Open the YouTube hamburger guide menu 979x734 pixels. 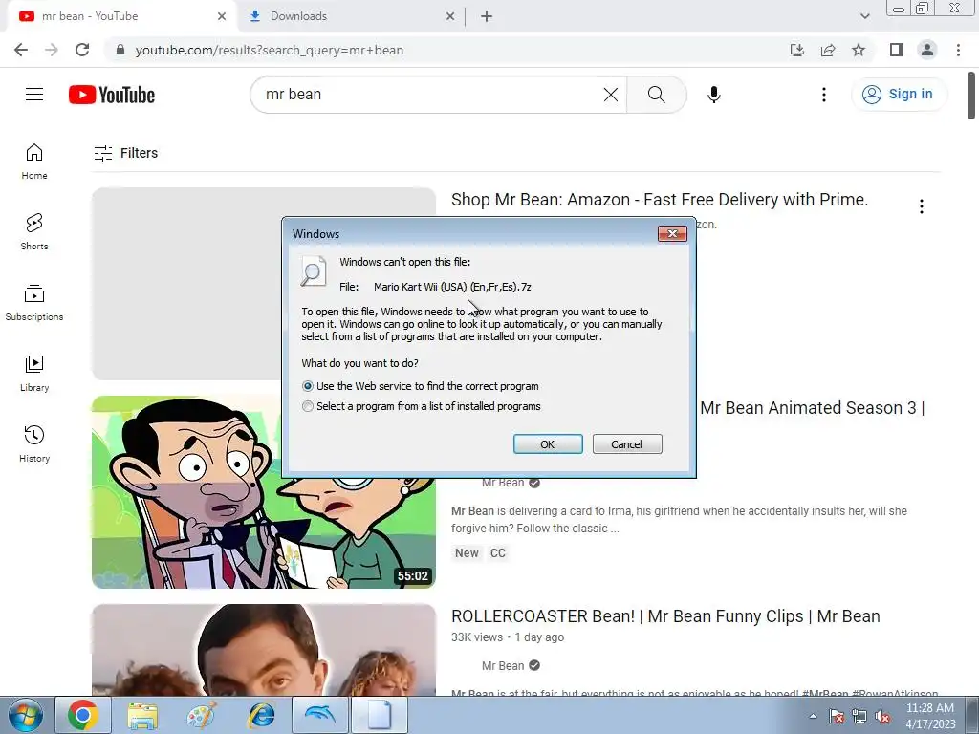click(34, 95)
